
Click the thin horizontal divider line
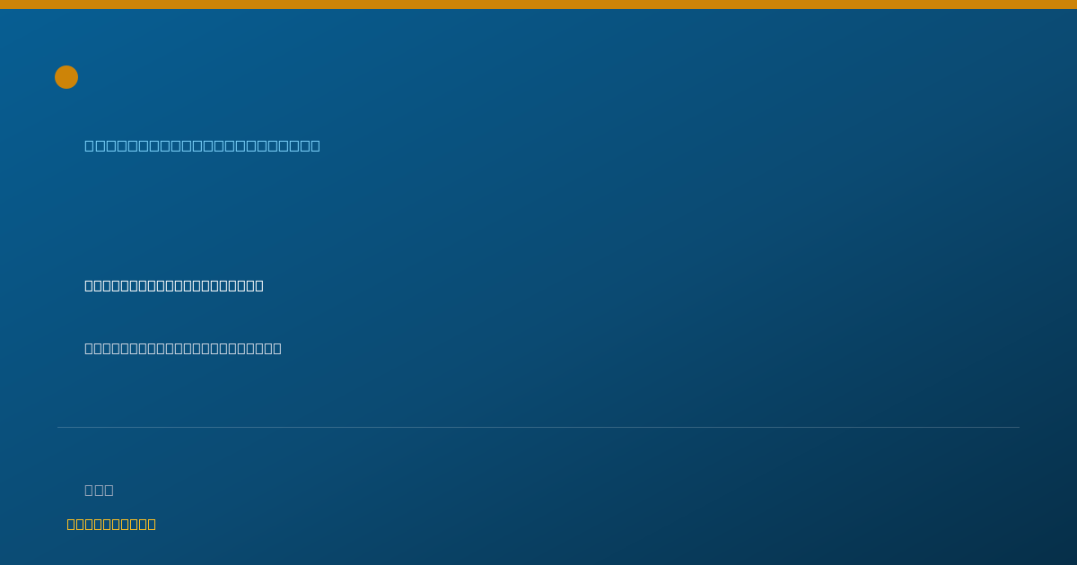click(538, 427)
